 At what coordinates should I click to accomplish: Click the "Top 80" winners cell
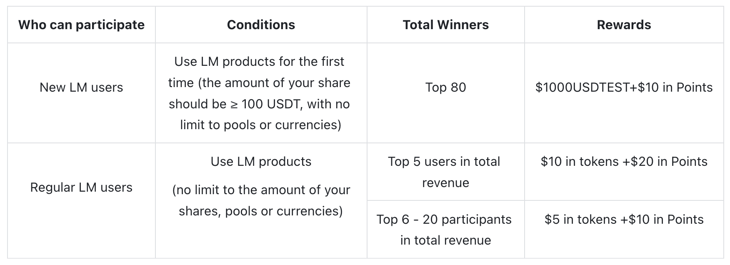[445, 87]
